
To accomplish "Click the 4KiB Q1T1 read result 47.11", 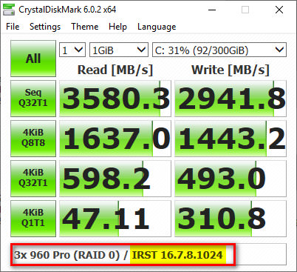I will click(x=115, y=219).
